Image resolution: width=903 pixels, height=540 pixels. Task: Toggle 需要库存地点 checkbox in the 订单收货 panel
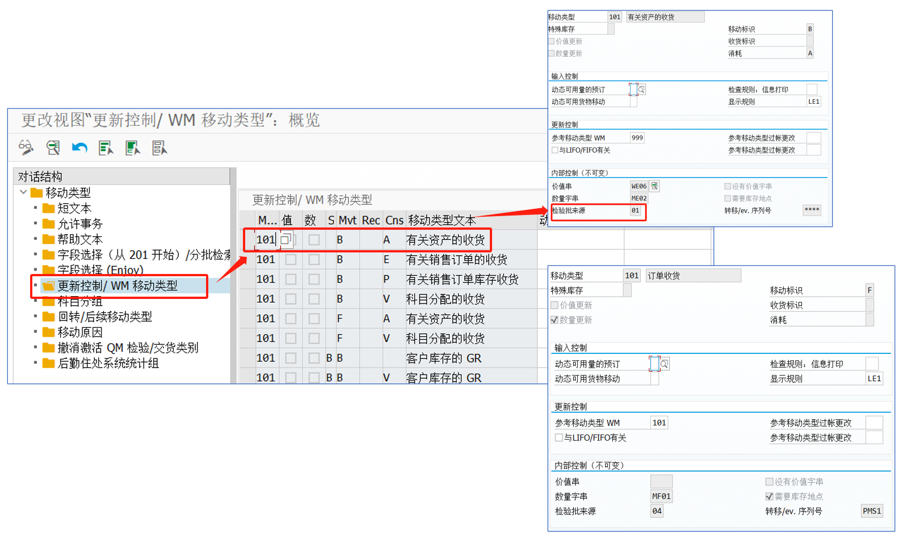point(769,496)
